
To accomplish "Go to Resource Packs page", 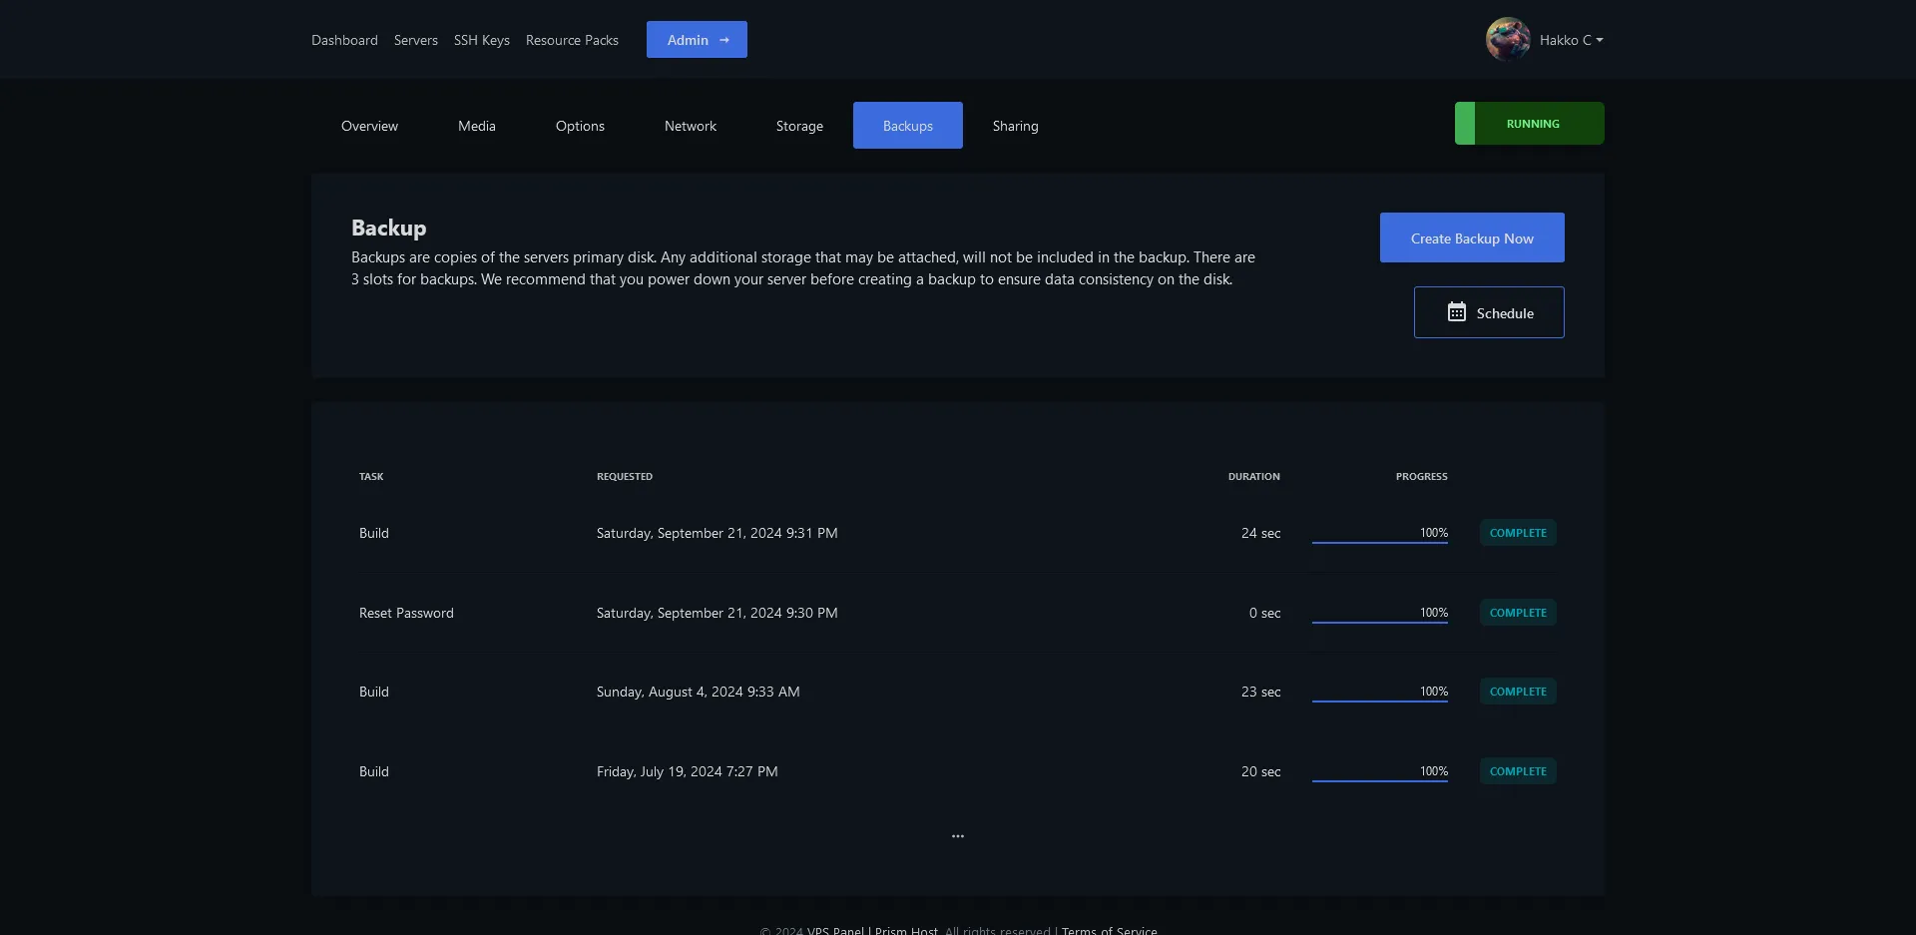I will tap(572, 40).
